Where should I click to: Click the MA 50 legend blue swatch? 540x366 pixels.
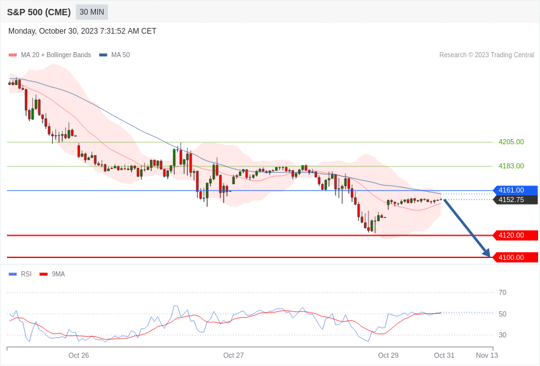click(103, 55)
